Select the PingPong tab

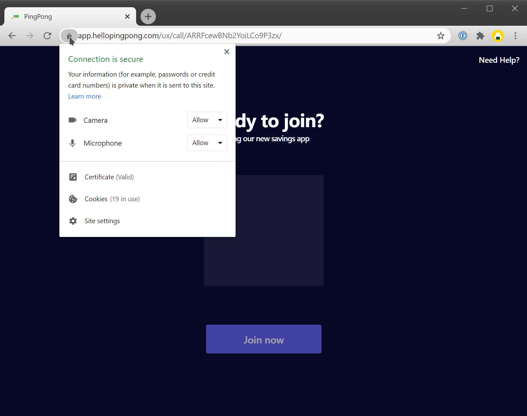tap(70, 16)
